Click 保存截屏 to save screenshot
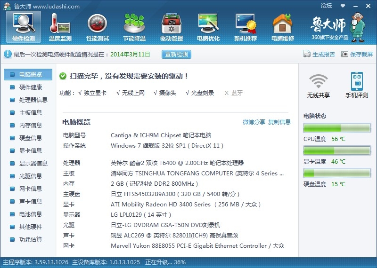This screenshot has width=377, height=268. (357, 54)
